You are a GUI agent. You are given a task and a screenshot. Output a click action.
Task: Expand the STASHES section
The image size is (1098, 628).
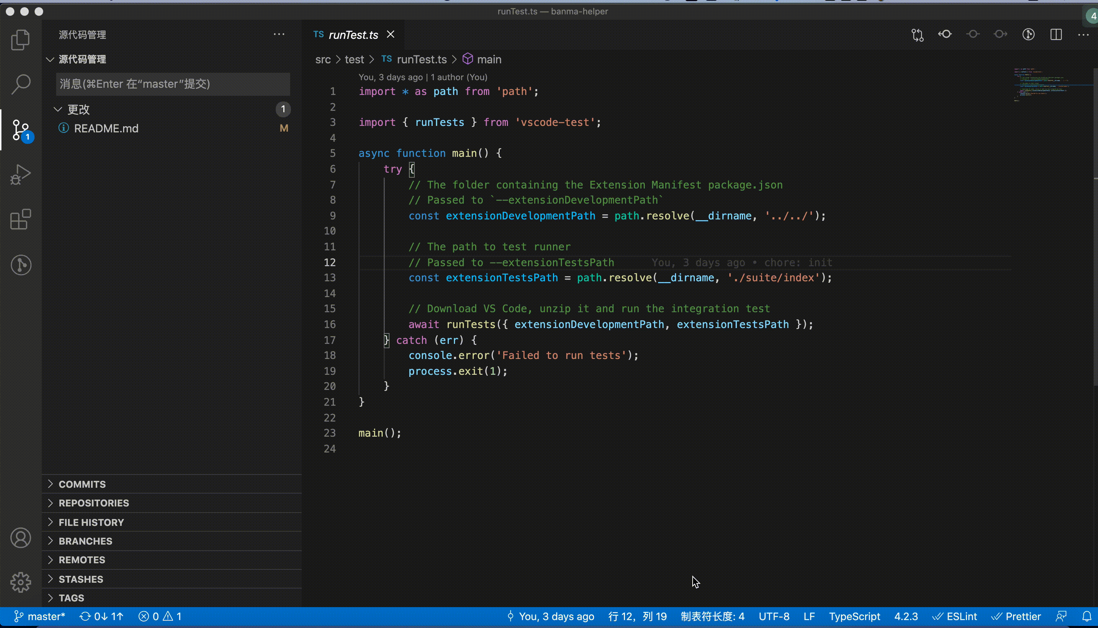tap(172, 579)
